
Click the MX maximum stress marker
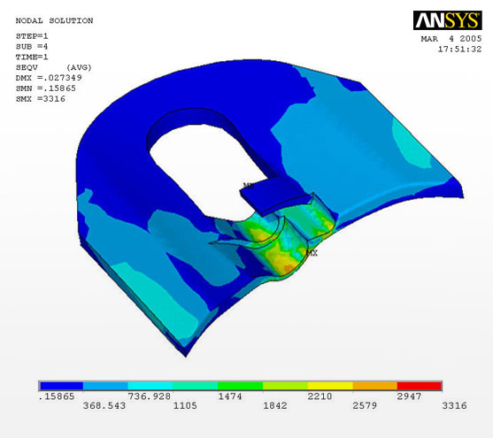tap(312, 253)
